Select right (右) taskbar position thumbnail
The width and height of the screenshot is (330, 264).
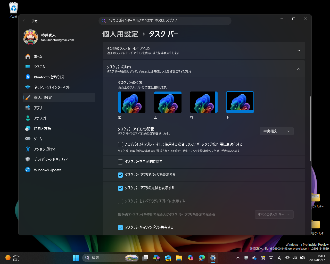pos(204,102)
